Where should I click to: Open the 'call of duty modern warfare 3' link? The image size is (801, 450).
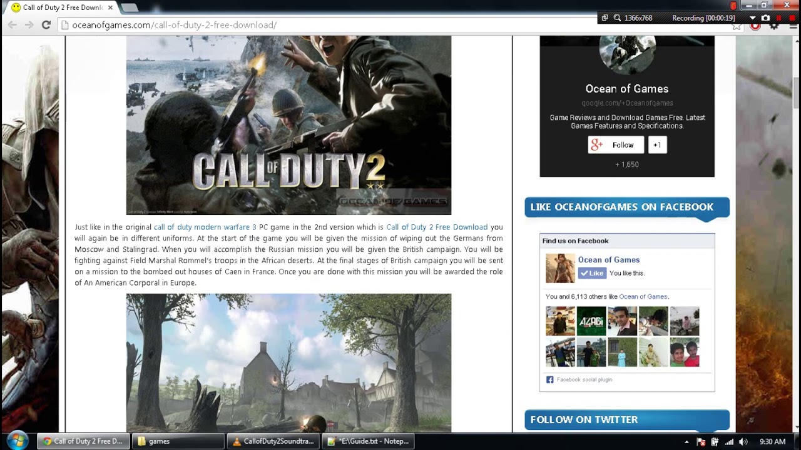pyautogui.click(x=205, y=227)
